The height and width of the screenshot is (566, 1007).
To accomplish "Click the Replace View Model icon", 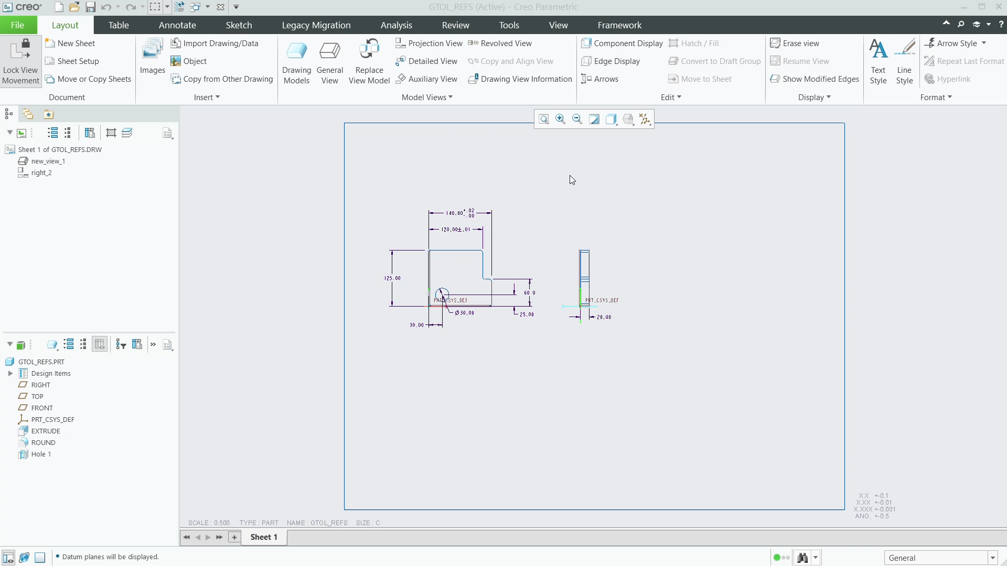I will 369,62.
